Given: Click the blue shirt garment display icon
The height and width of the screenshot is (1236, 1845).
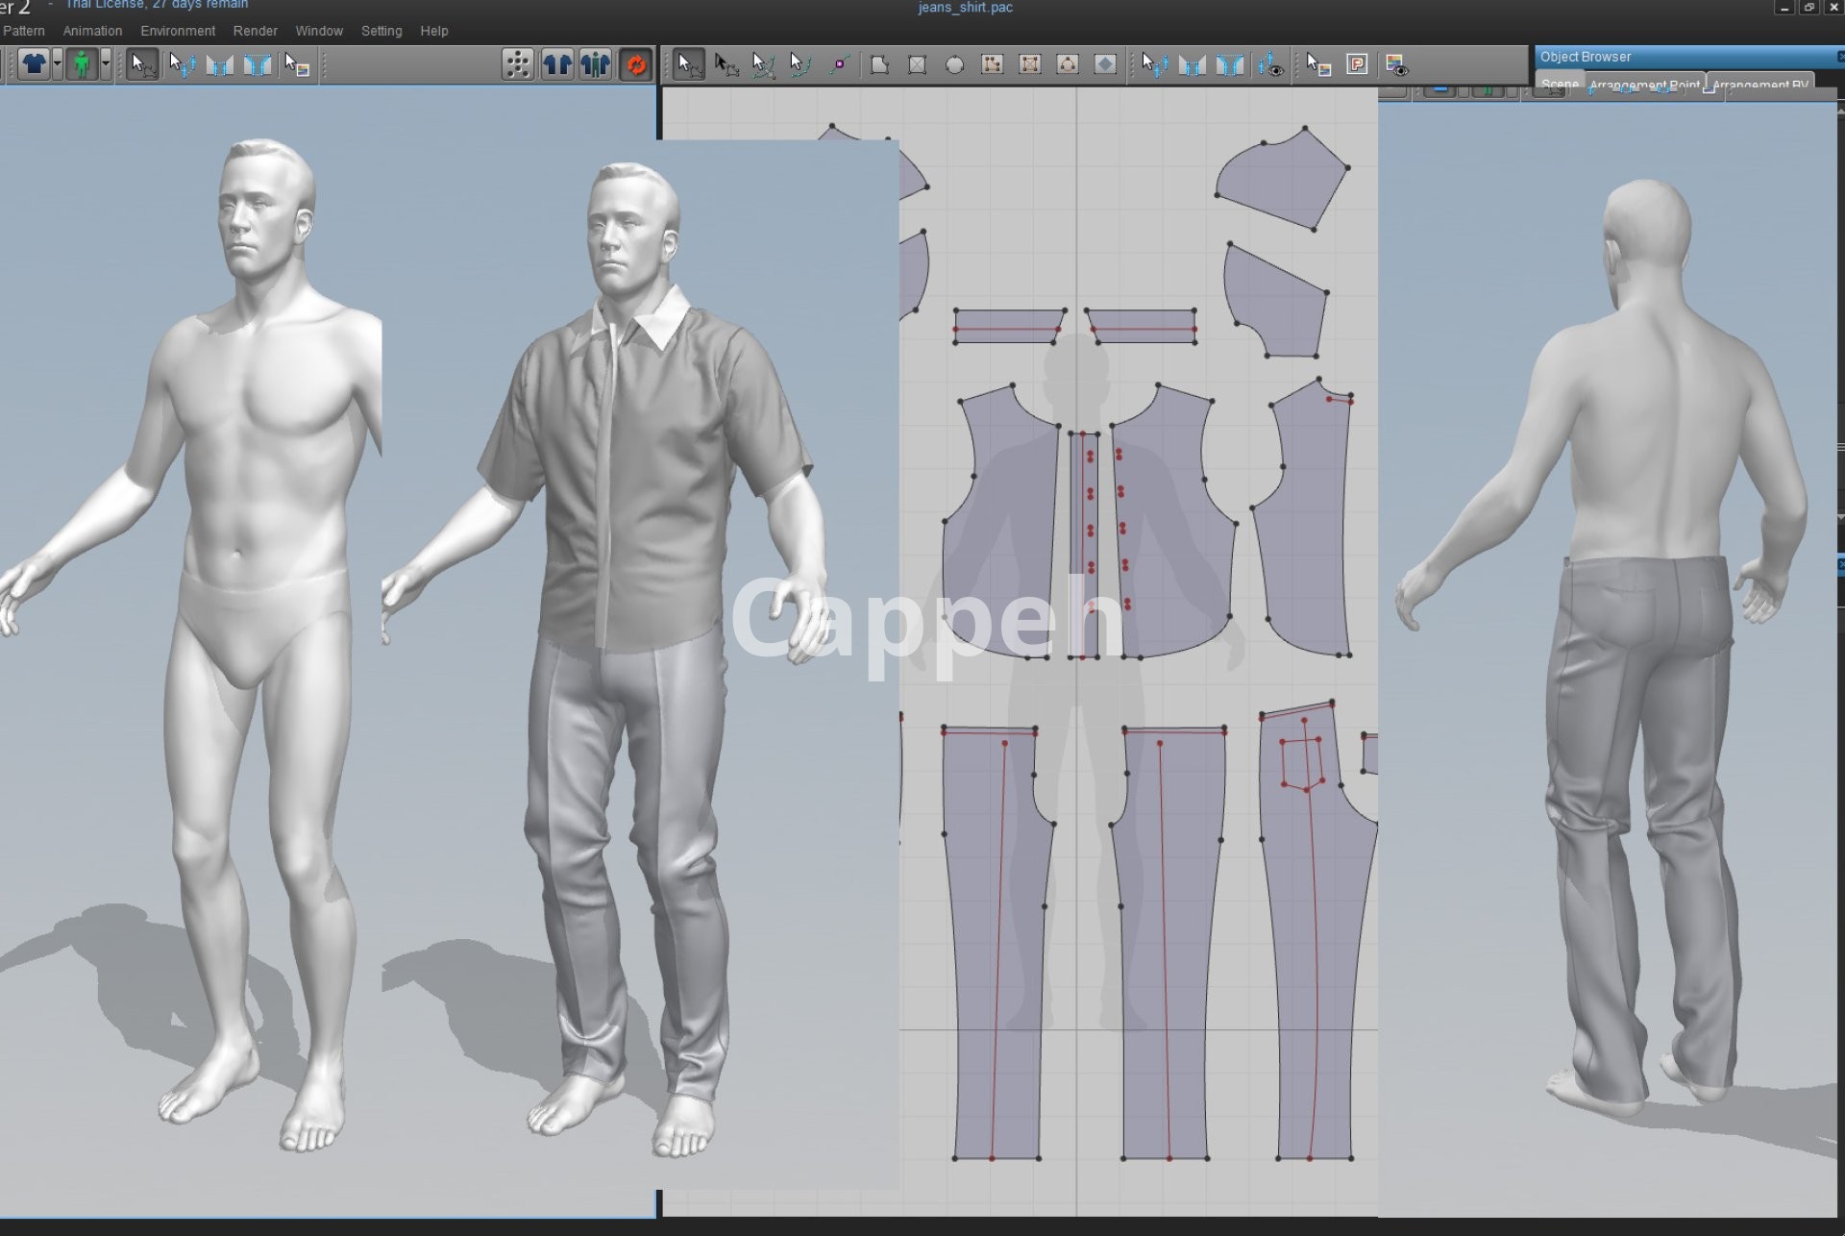Looking at the screenshot, I should [x=34, y=64].
